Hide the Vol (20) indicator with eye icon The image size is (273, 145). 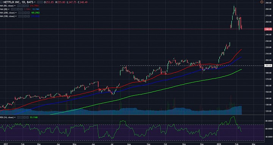tap(12, 9)
